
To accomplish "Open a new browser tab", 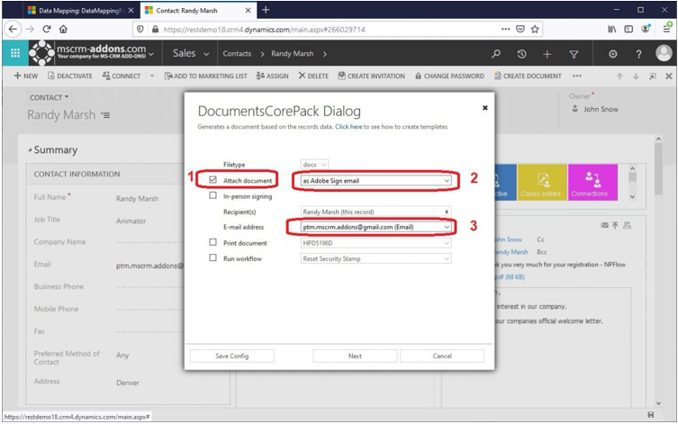I will tap(266, 10).
